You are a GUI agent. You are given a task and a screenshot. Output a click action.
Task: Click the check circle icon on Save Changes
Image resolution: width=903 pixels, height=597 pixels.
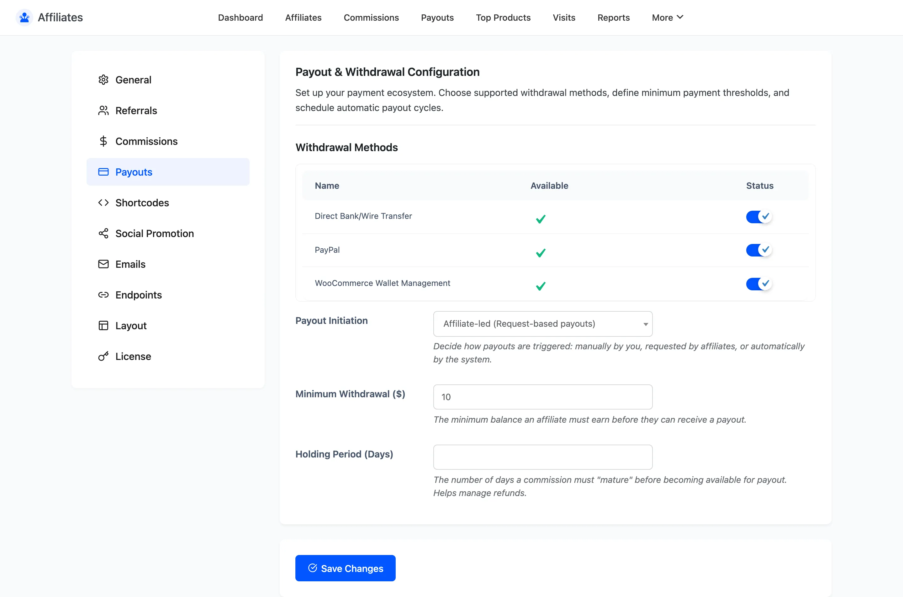click(313, 568)
